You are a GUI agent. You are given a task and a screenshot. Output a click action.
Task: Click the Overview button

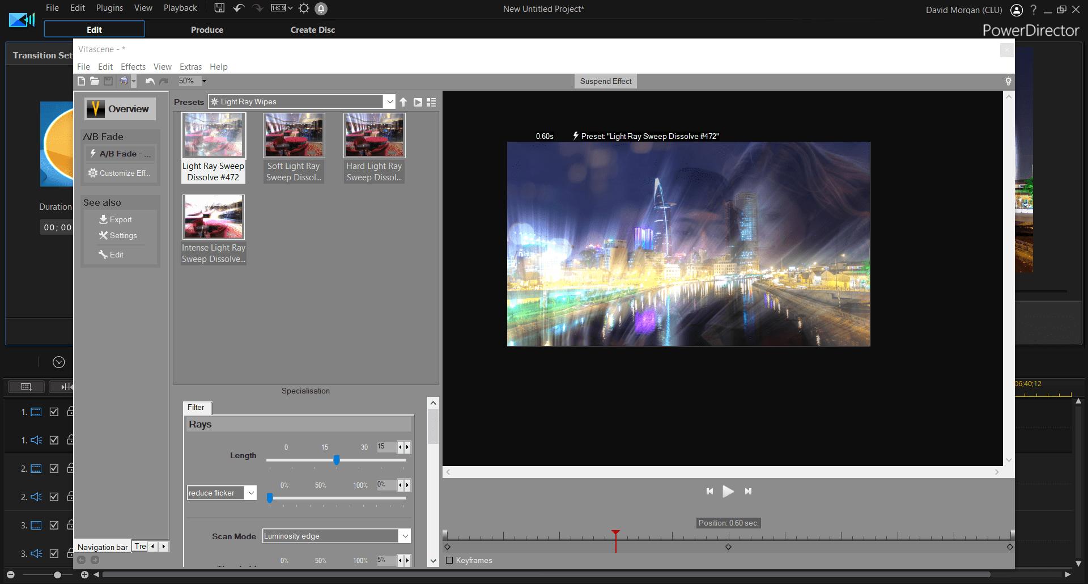point(120,109)
